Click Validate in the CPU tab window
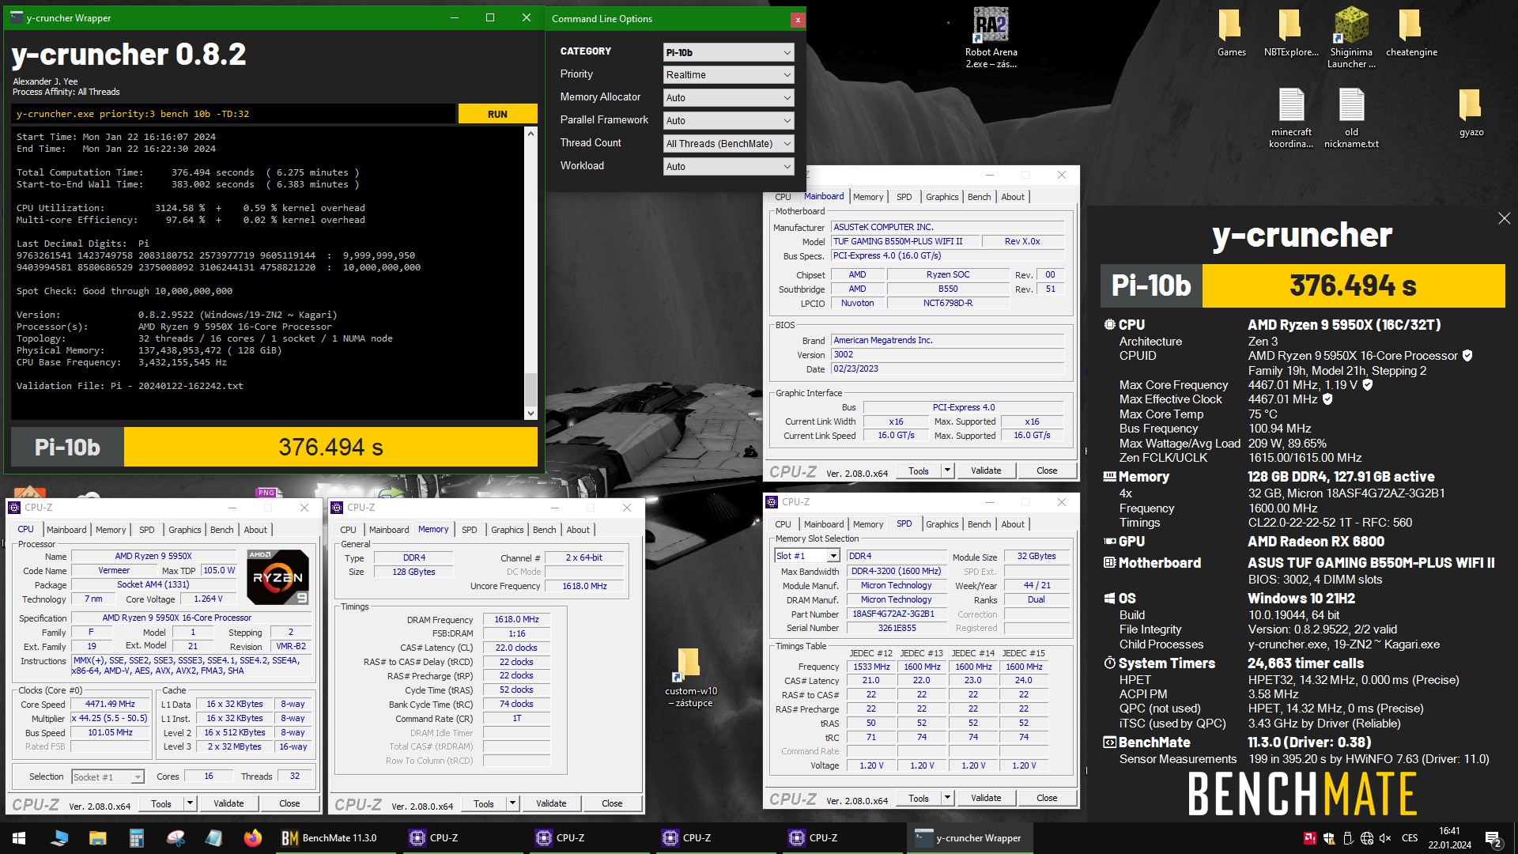 (x=228, y=803)
